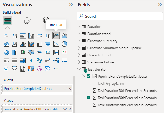Expand the Duration trend table
Screen dimensions: 164x113
tap(79, 34)
